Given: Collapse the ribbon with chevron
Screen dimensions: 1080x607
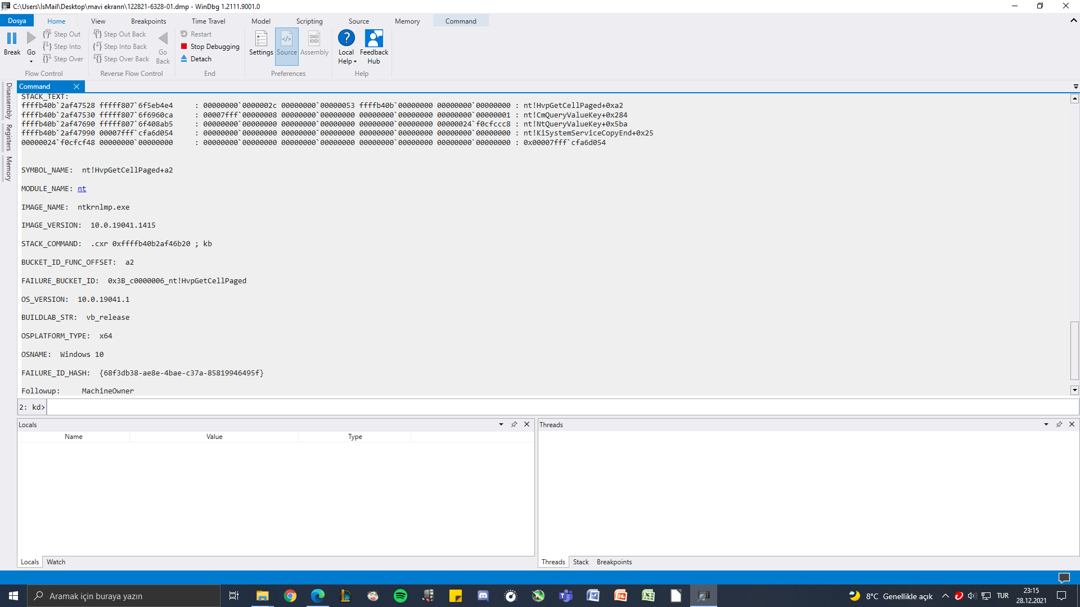Looking at the screenshot, I should click(x=1073, y=20).
